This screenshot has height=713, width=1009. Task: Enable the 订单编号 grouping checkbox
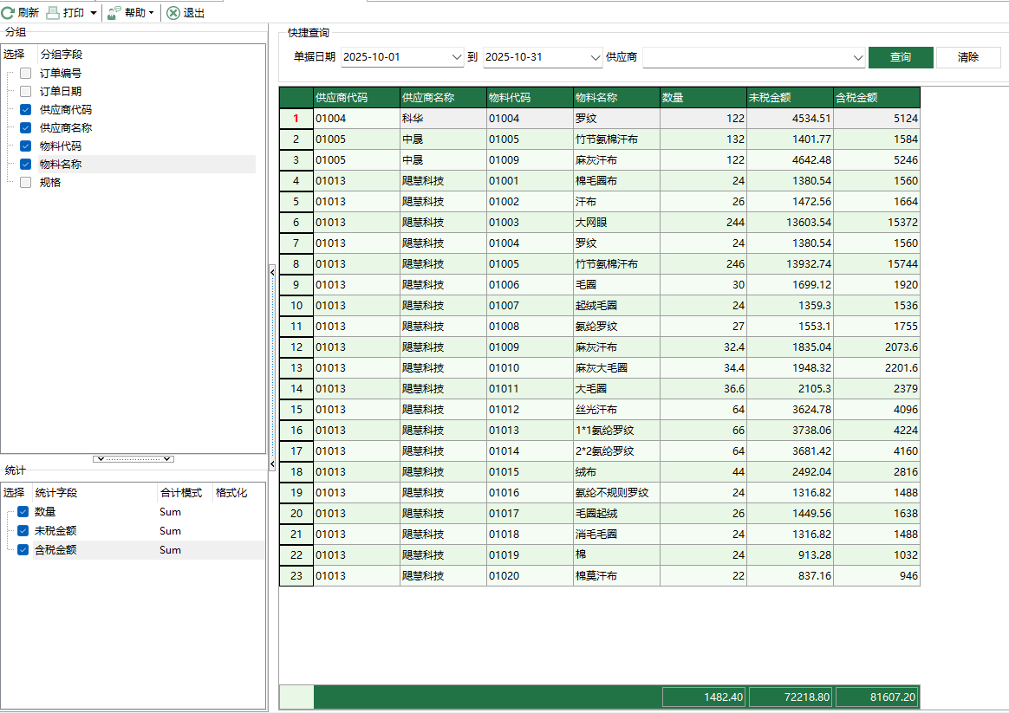pyautogui.click(x=26, y=74)
